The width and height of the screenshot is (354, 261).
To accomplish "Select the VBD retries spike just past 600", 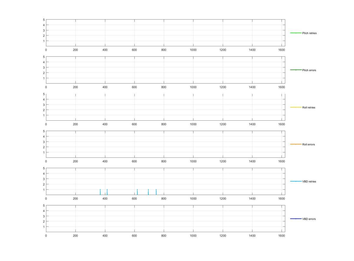I will click(x=137, y=192).
